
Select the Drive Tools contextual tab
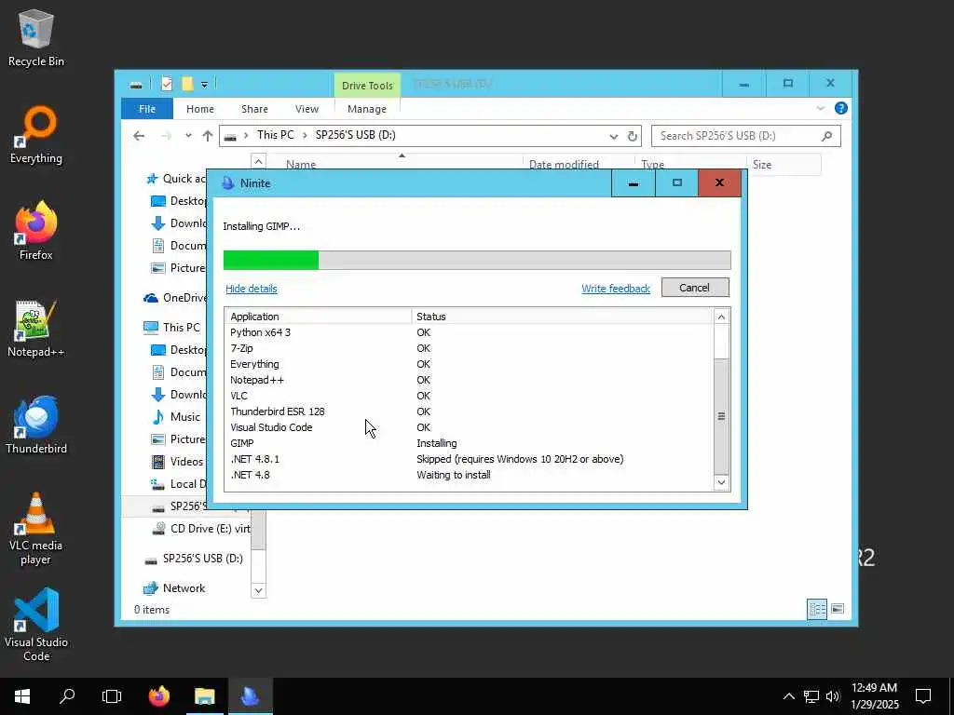[x=367, y=86]
